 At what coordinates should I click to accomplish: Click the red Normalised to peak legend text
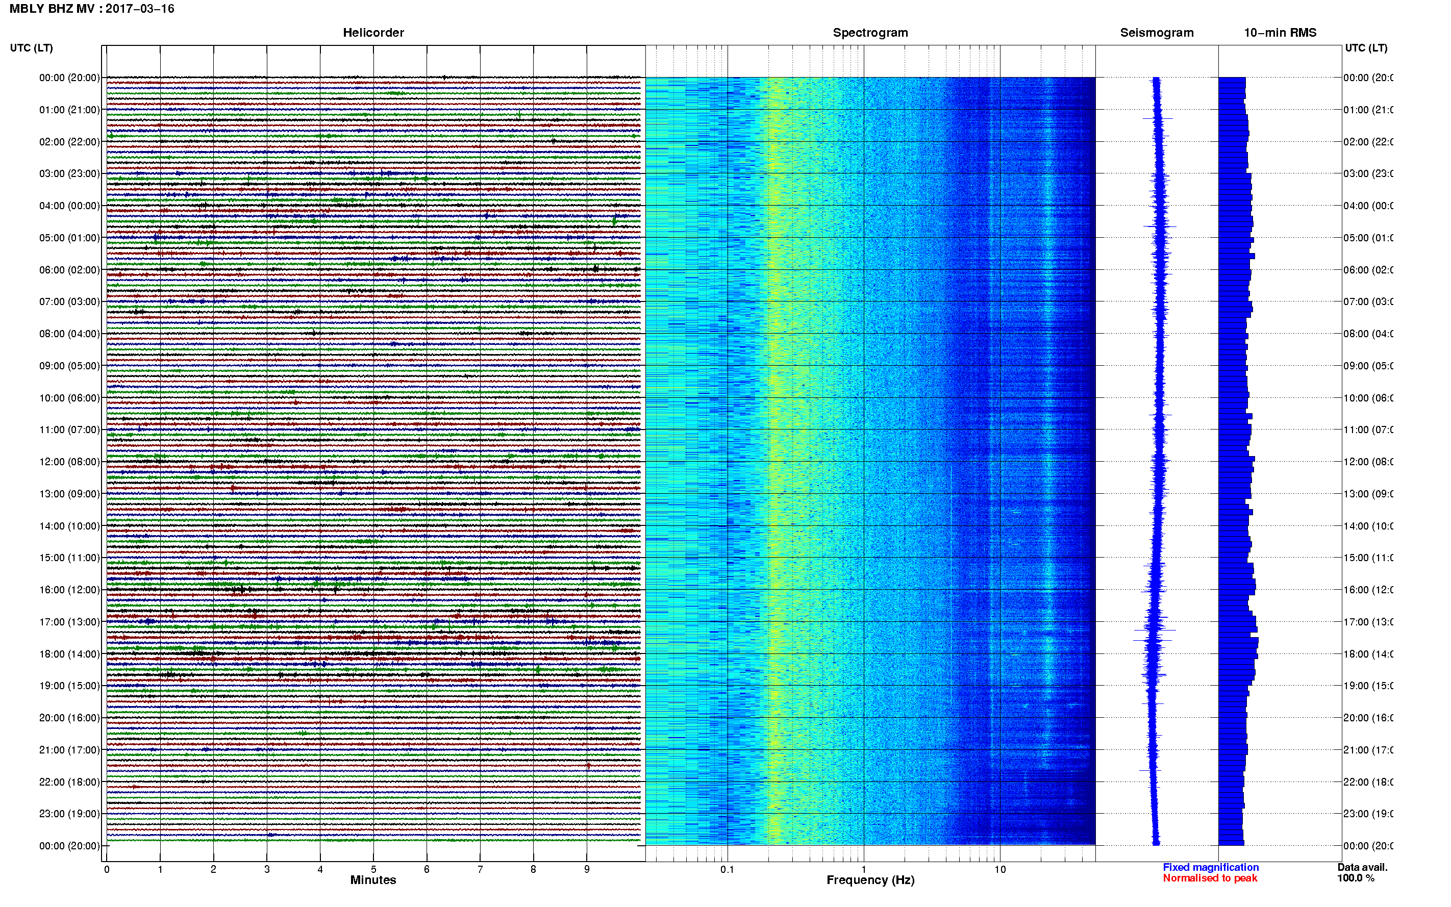pyautogui.click(x=1210, y=878)
